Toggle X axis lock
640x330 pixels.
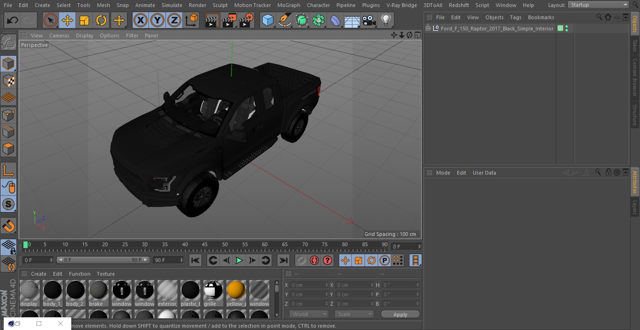point(140,20)
